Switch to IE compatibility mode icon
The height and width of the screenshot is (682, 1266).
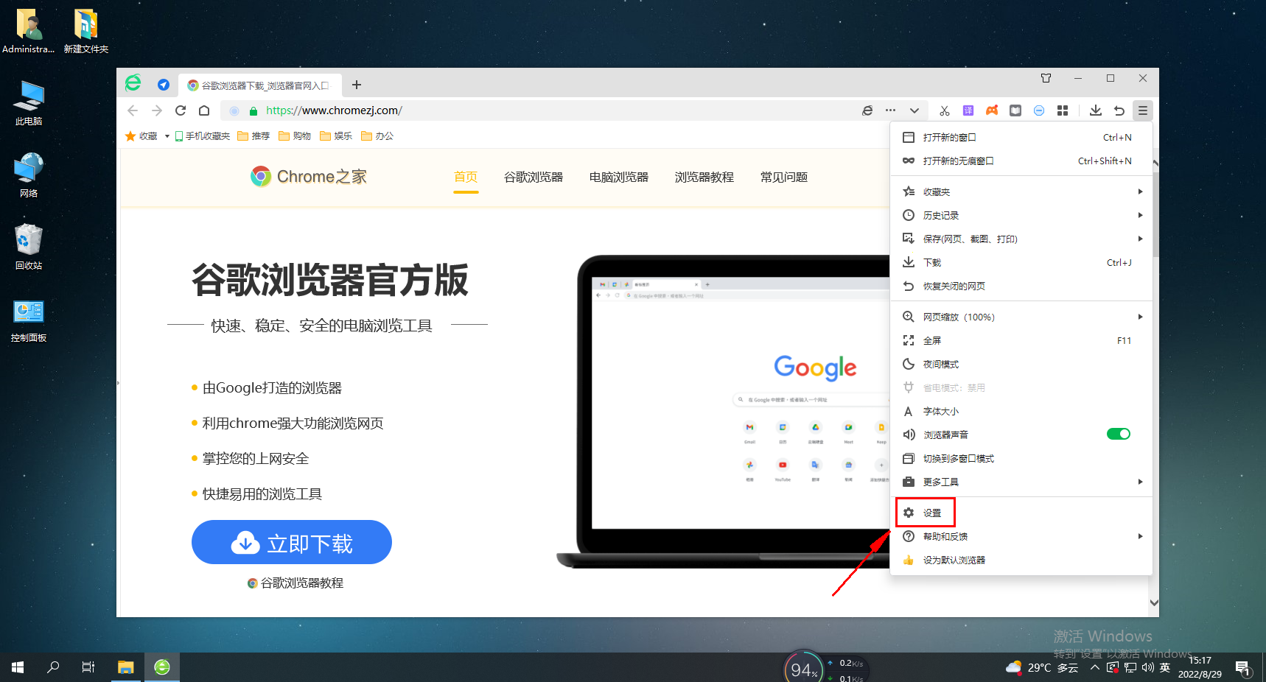pyautogui.click(x=867, y=110)
